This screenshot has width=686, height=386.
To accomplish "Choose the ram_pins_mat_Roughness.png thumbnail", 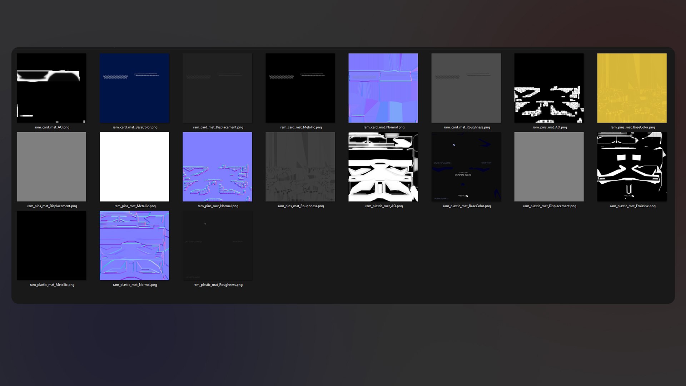I will coord(300,167).
